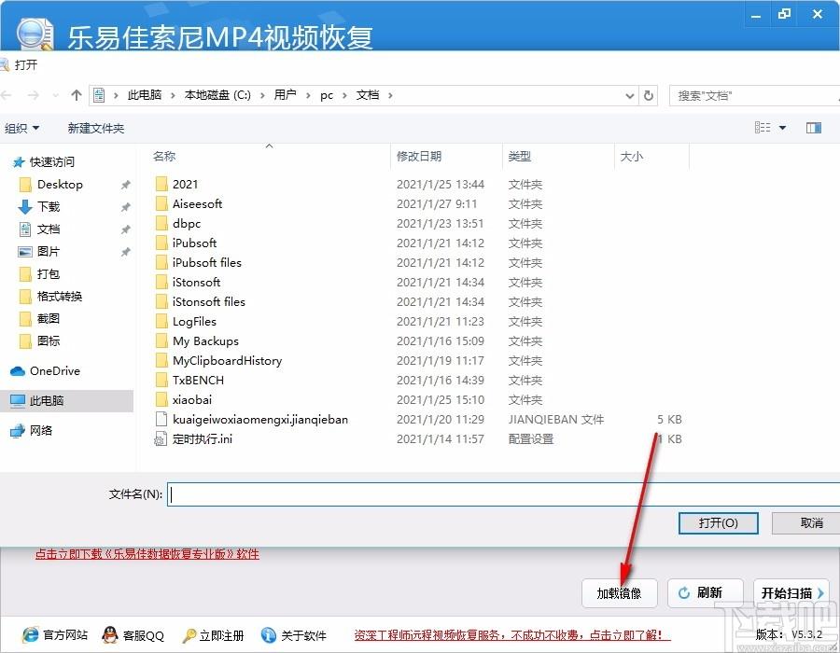This screenshot has width=840, height=653.
Task: Open 截图 folder in sidebar
Action: 39,319
